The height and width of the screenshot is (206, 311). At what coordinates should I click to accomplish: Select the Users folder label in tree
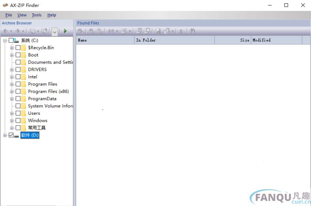34,113
